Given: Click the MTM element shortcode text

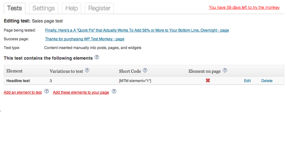Looking at the screenshot, I should 135,81.
